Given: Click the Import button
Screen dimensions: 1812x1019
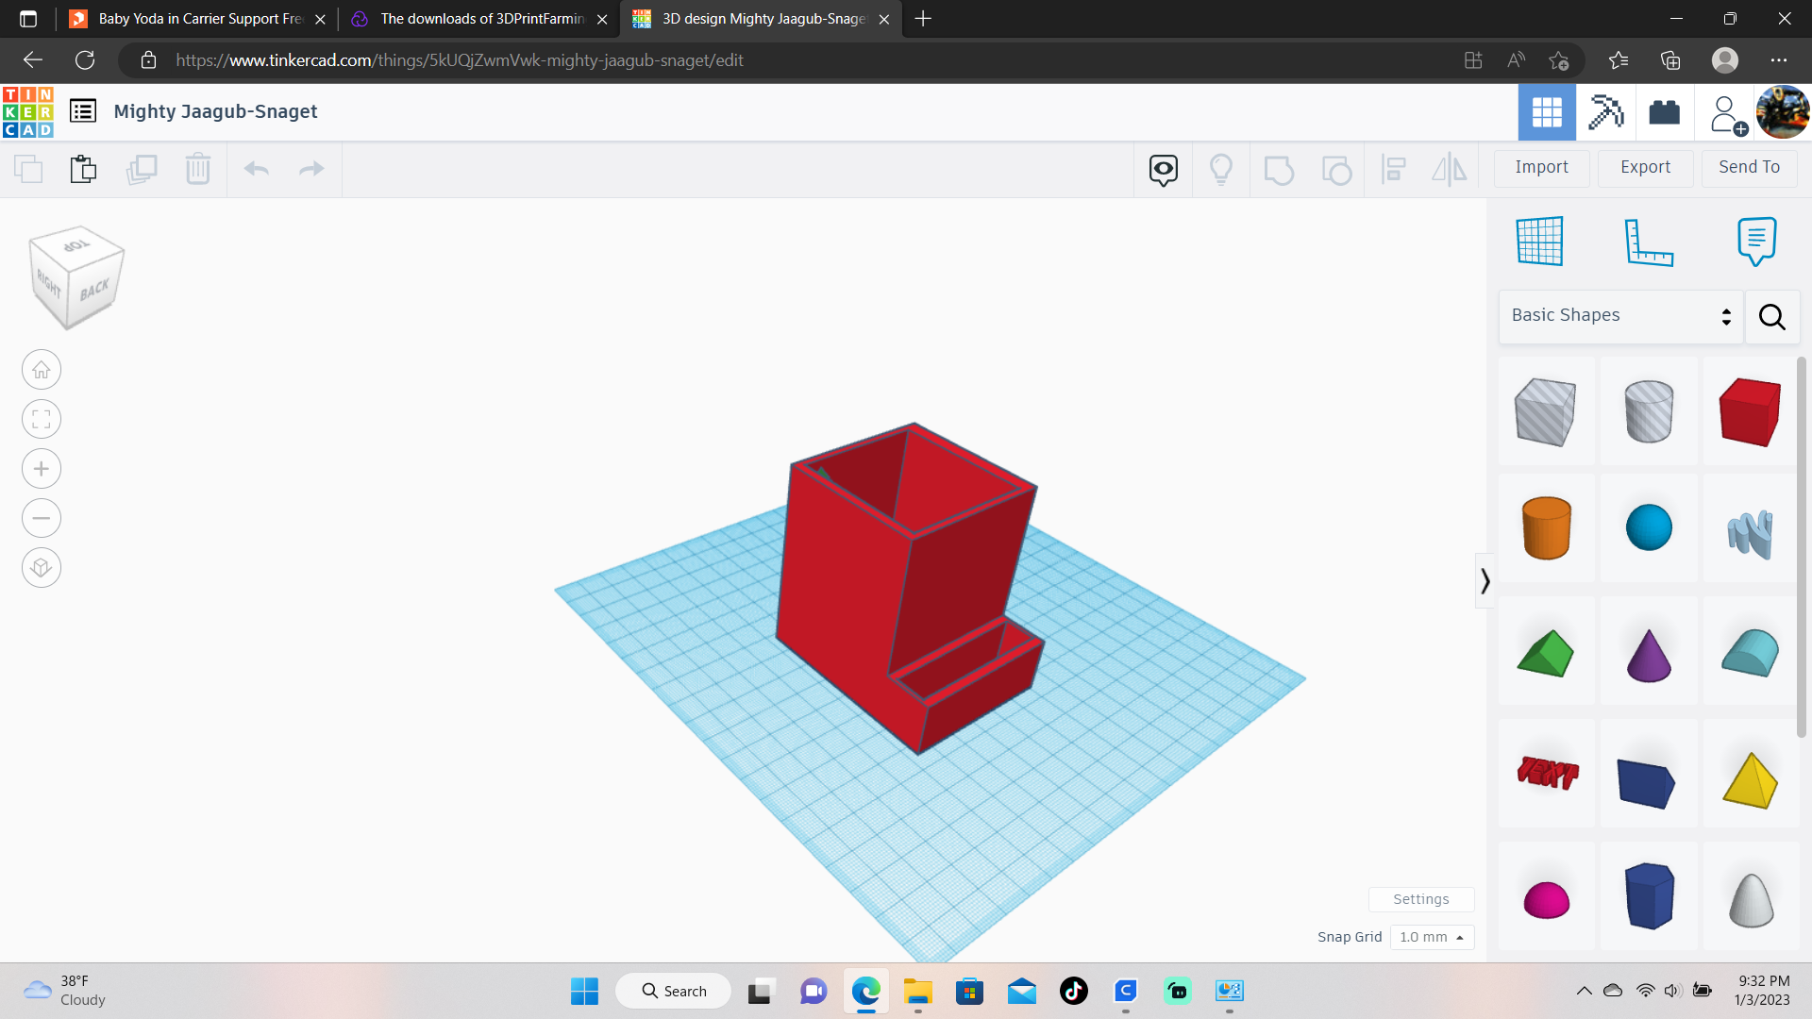Looking at the screenshot, I should [x=1541, y=167].
